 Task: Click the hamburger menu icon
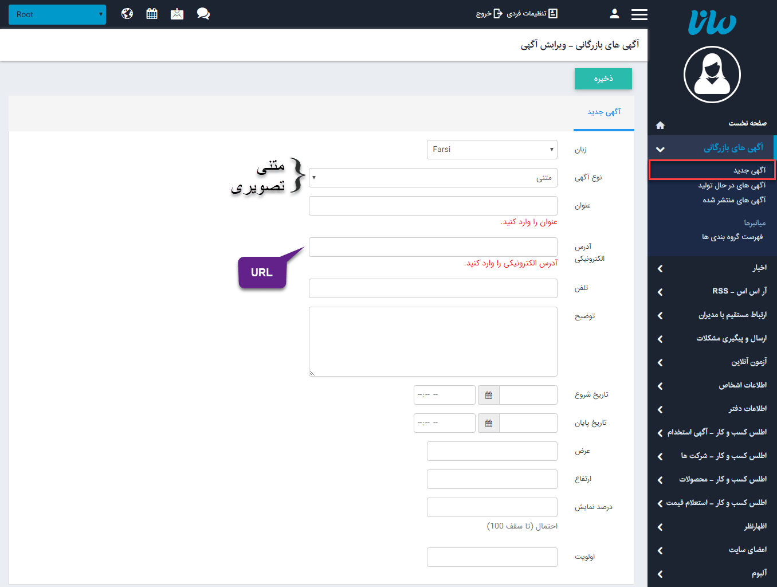click(639, 14)
